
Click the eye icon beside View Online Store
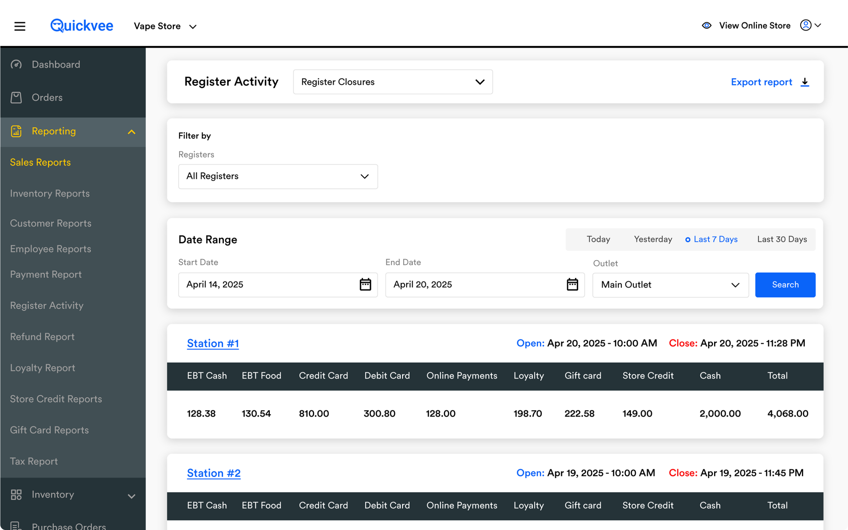707,26
